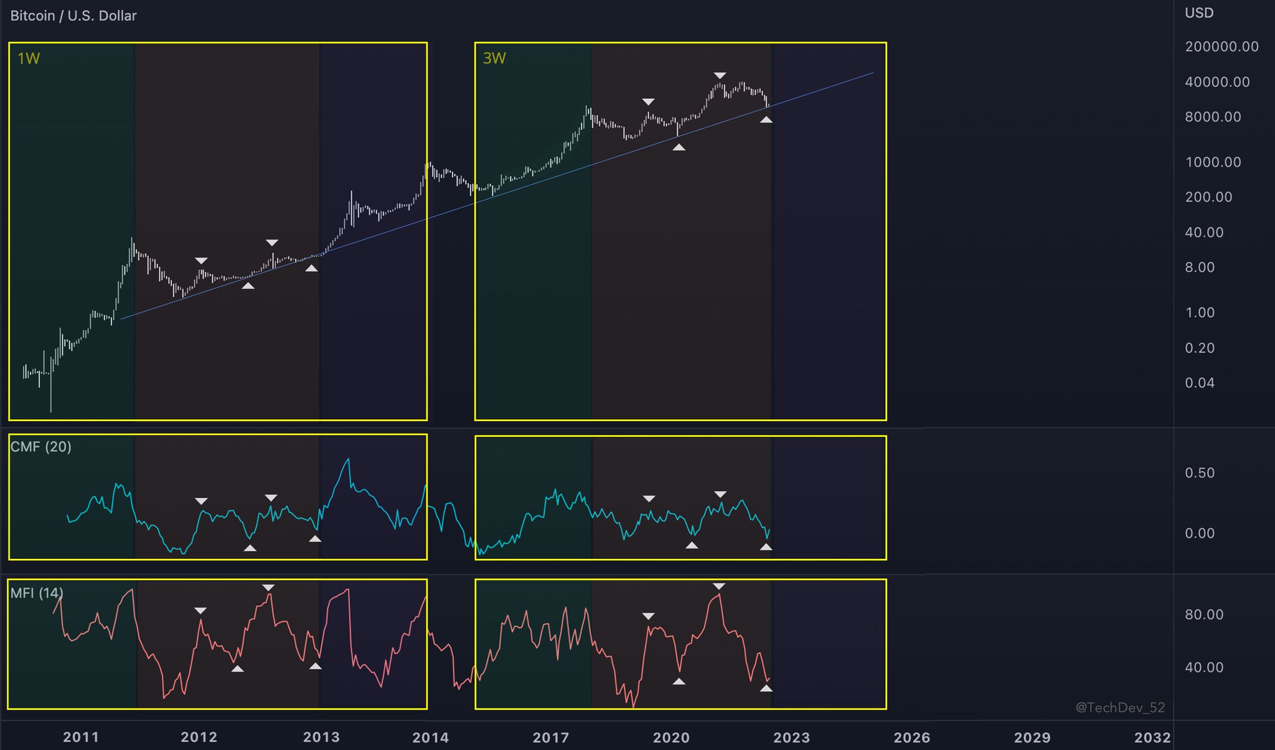Screen dimensions: 1275x750
Task: Click the down-arrow marker on the MFI panel peak
Action: (x=720, y=585)
